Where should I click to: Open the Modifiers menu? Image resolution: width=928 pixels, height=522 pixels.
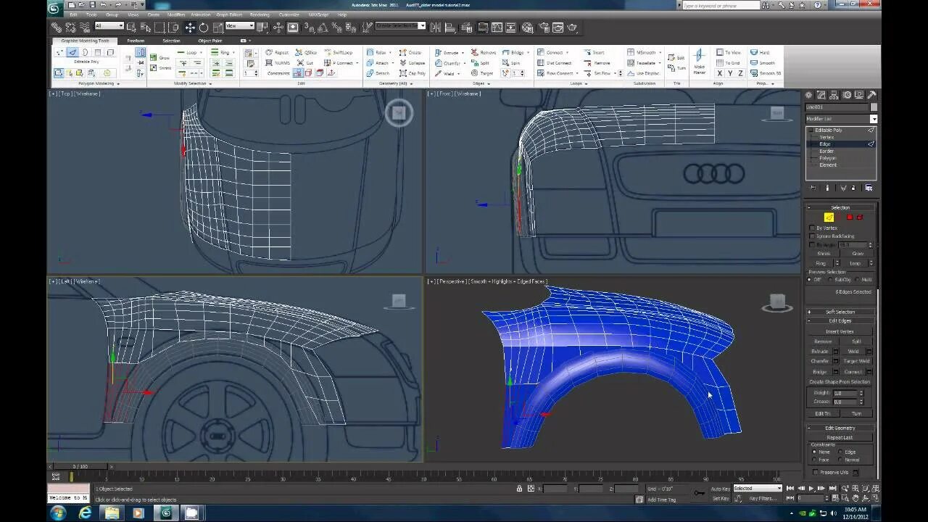[176, 14]
